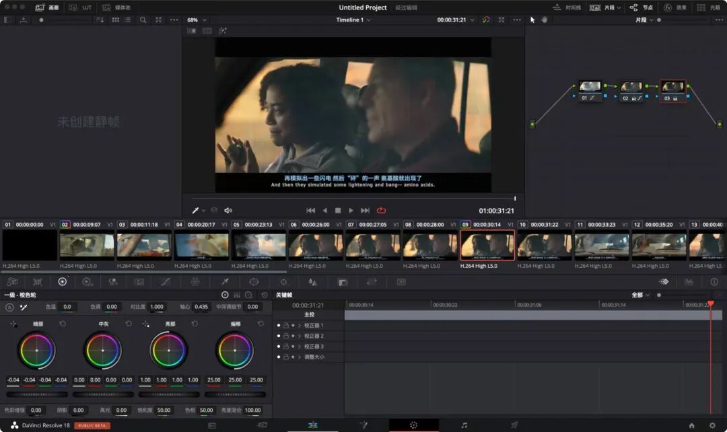Enable auto keyframe dot for 校正器 2
This screenshot has height=432, width=727.
tap(279, 336)
